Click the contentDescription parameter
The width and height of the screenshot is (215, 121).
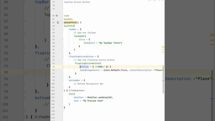tap(141, 70)
